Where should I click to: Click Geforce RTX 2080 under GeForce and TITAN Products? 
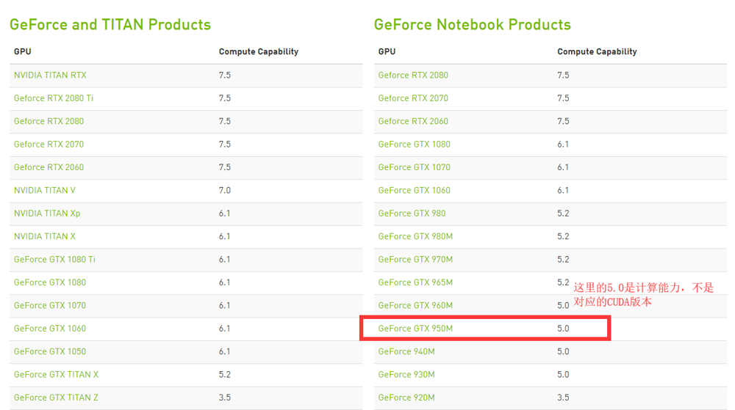coord(49,121)
